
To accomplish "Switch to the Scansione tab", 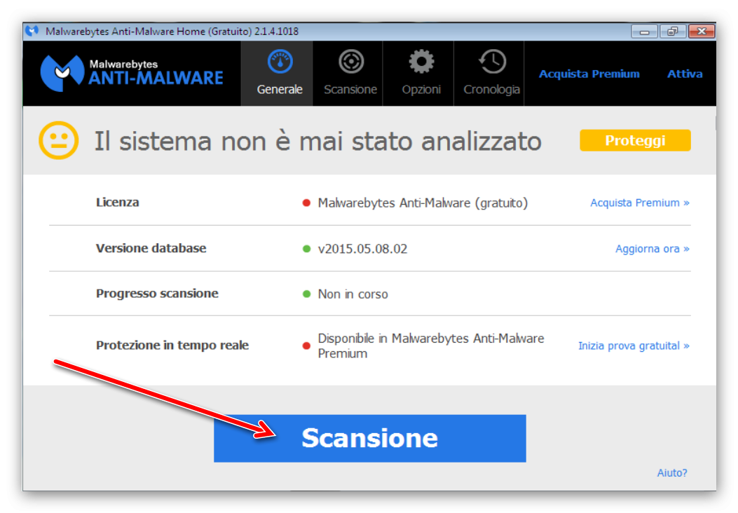I will (348, 74).
